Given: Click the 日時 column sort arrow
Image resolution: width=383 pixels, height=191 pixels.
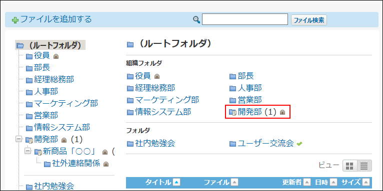Looking at the screenshot, I should [x=333, y=182].
